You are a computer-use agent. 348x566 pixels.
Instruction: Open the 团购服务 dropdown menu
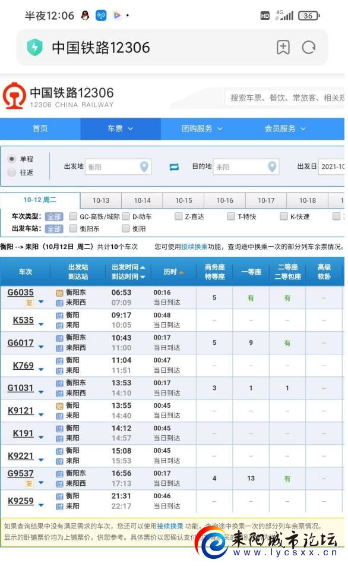pos(201,128)
